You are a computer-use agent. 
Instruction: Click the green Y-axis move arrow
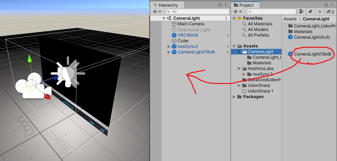(30, 58)
